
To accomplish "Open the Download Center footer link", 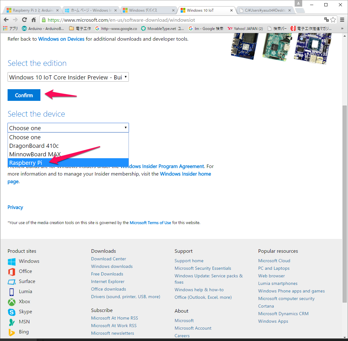I will point(109,259).
